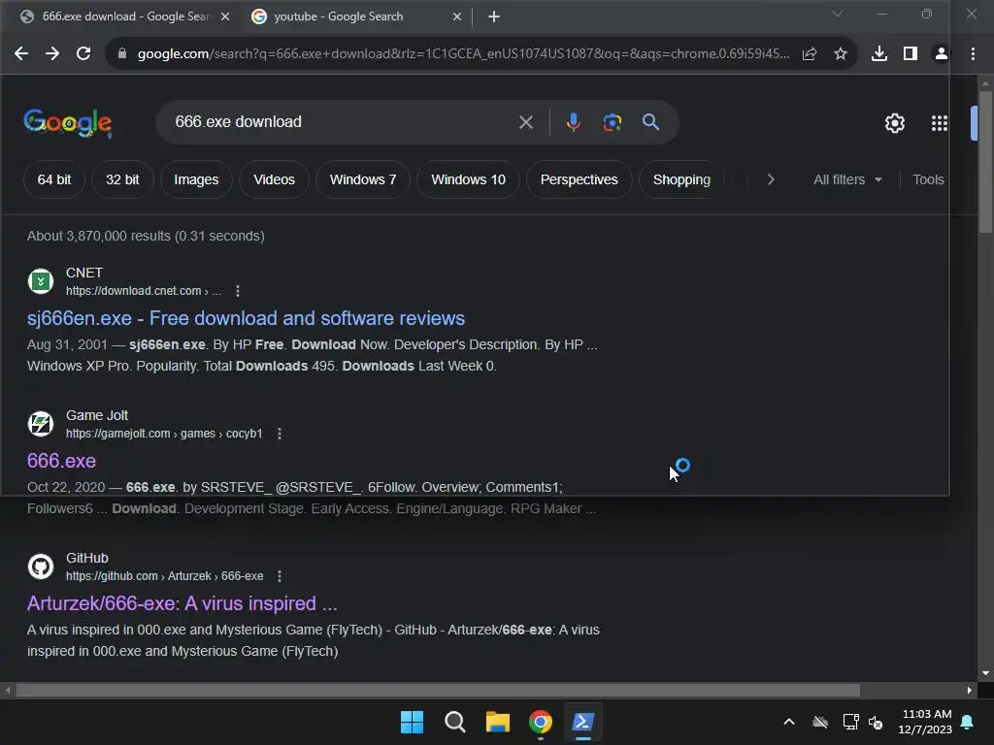The height and width of the screenshot is (745, 994).
Task: Open Chrome side panel
Action: [911, 54]
